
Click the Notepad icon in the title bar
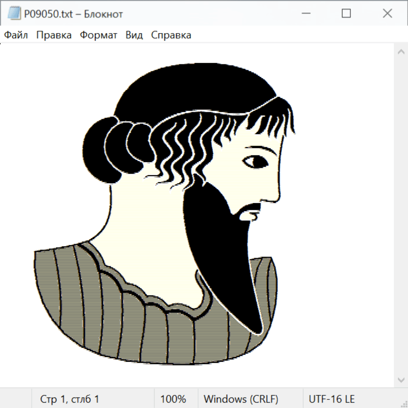point(14,14)
